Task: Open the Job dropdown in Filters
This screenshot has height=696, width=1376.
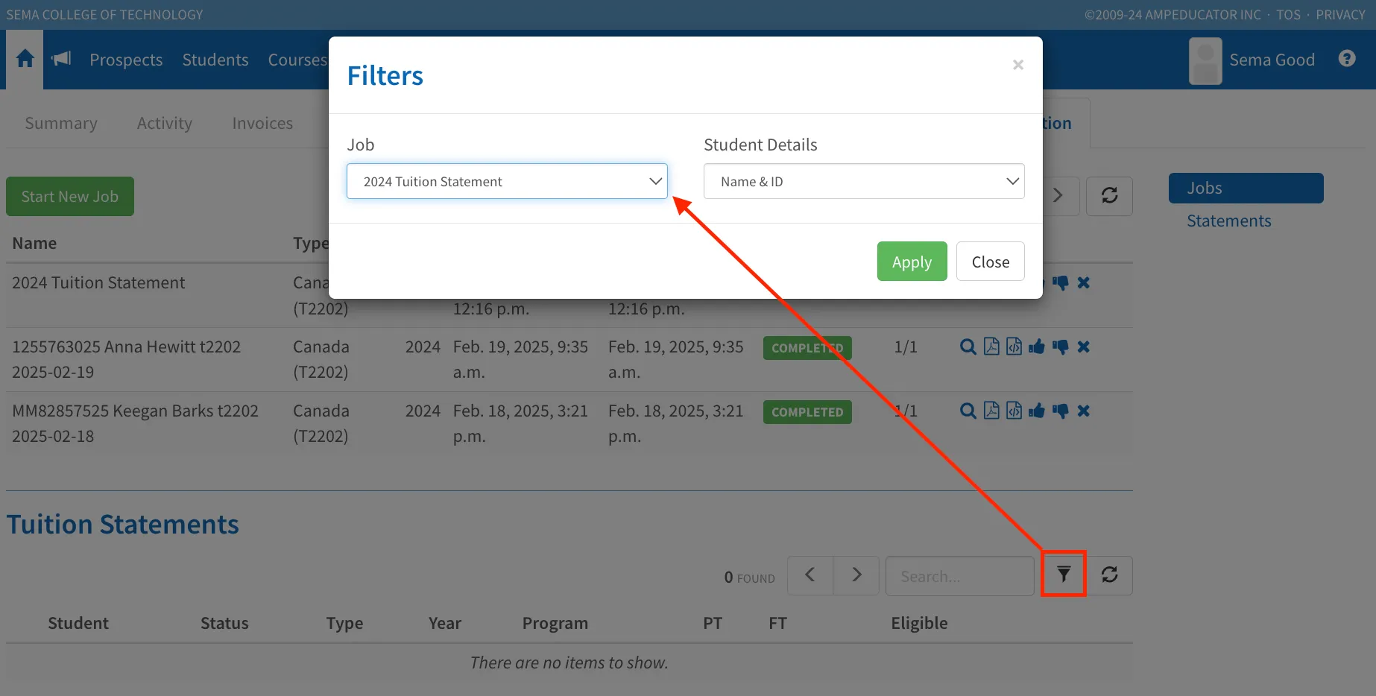Action: point(507,181)
